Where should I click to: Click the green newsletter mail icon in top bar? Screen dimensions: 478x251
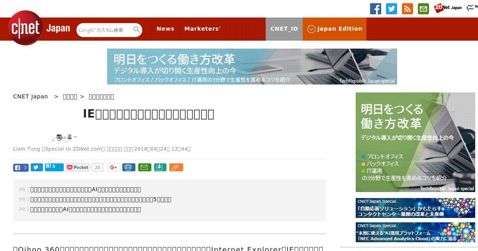tap(423, 9)
